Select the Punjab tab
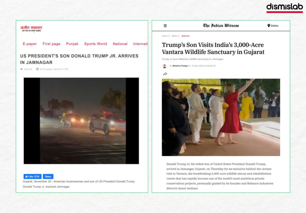Viewport: 306px width, 213px height. 72,44
